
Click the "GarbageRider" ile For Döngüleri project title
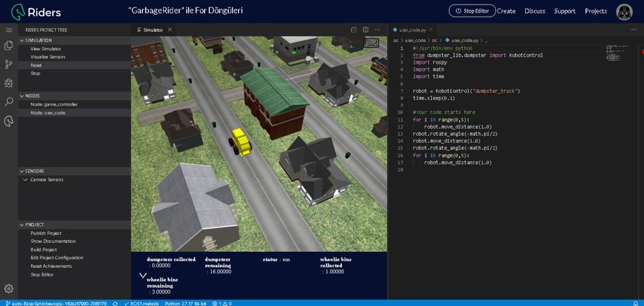tap(185, 10)
